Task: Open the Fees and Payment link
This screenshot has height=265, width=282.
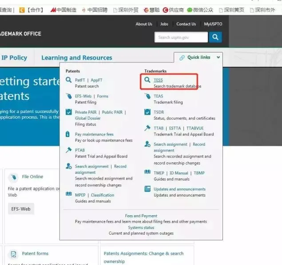Action: pos(141,216)
